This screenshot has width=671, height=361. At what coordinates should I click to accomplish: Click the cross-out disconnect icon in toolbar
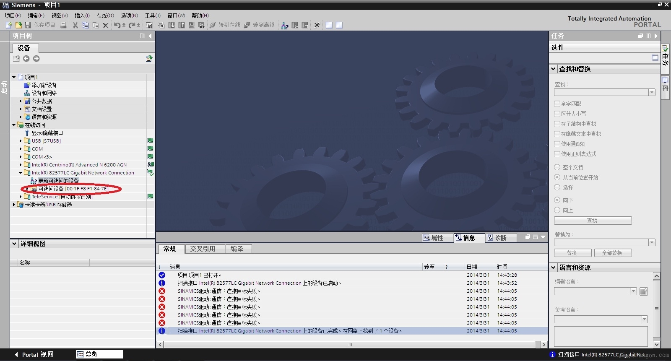tap(317, 25)
